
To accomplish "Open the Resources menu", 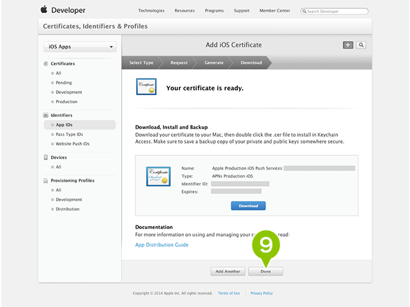I will [x=184, y=10].
